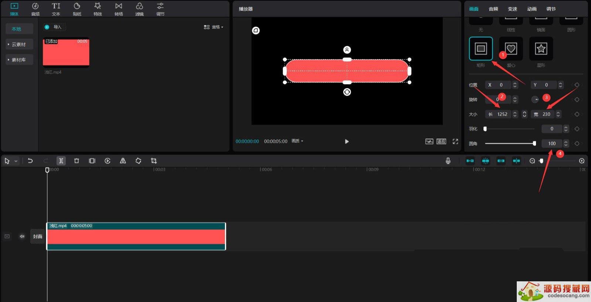This screenshot has width=591, height=302.
Task: Start voice recording with microphone icon
Action: 448,161
